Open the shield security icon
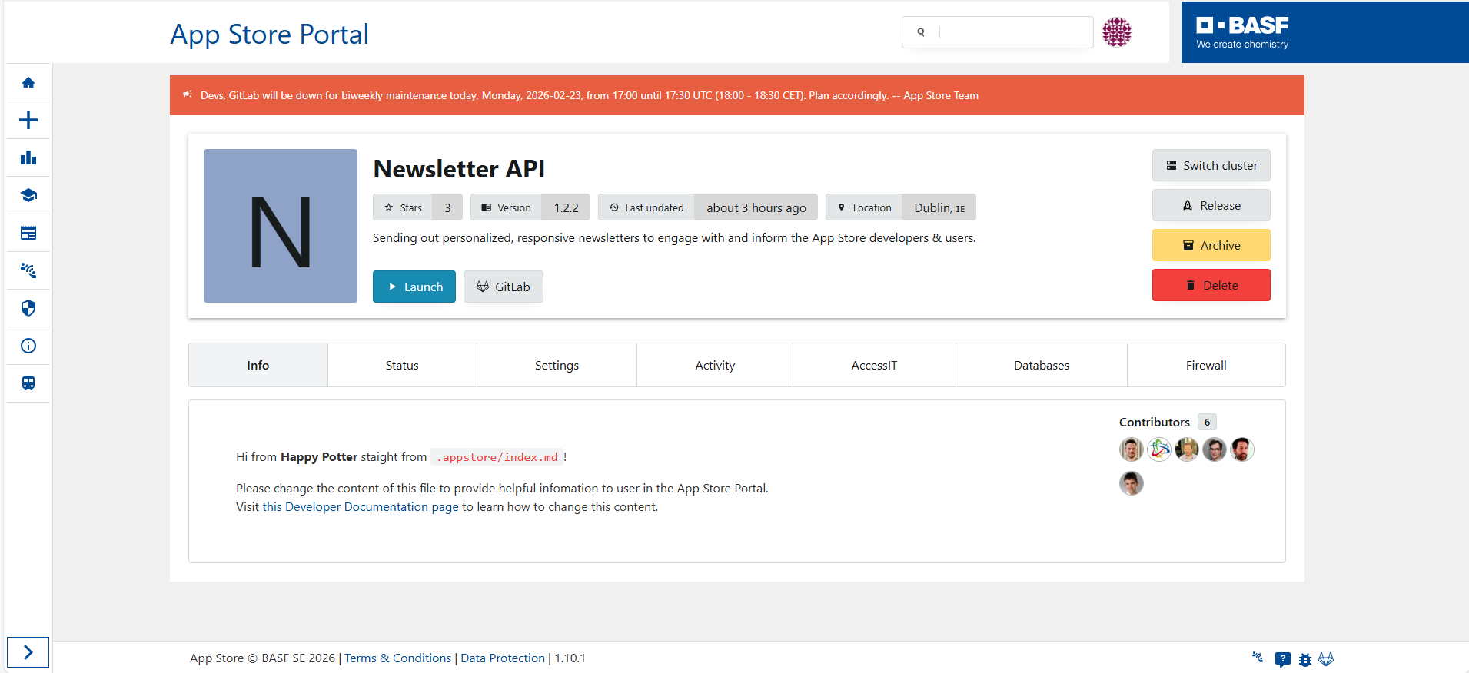Screen dimensions: 1469x673 tap(28, 308)
